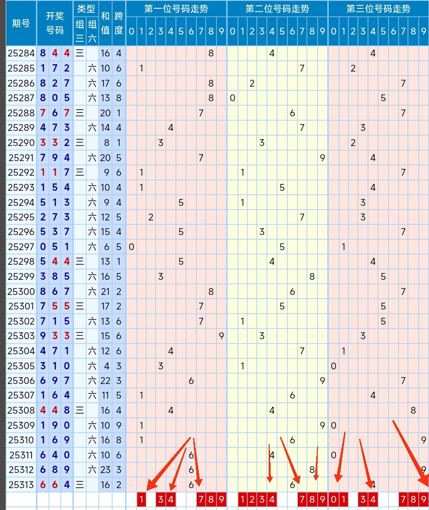Image resolution: width=429 pixels, height=510 pixels.
Task: Click sum value 23 in row 25312
Action: [105, 470]
